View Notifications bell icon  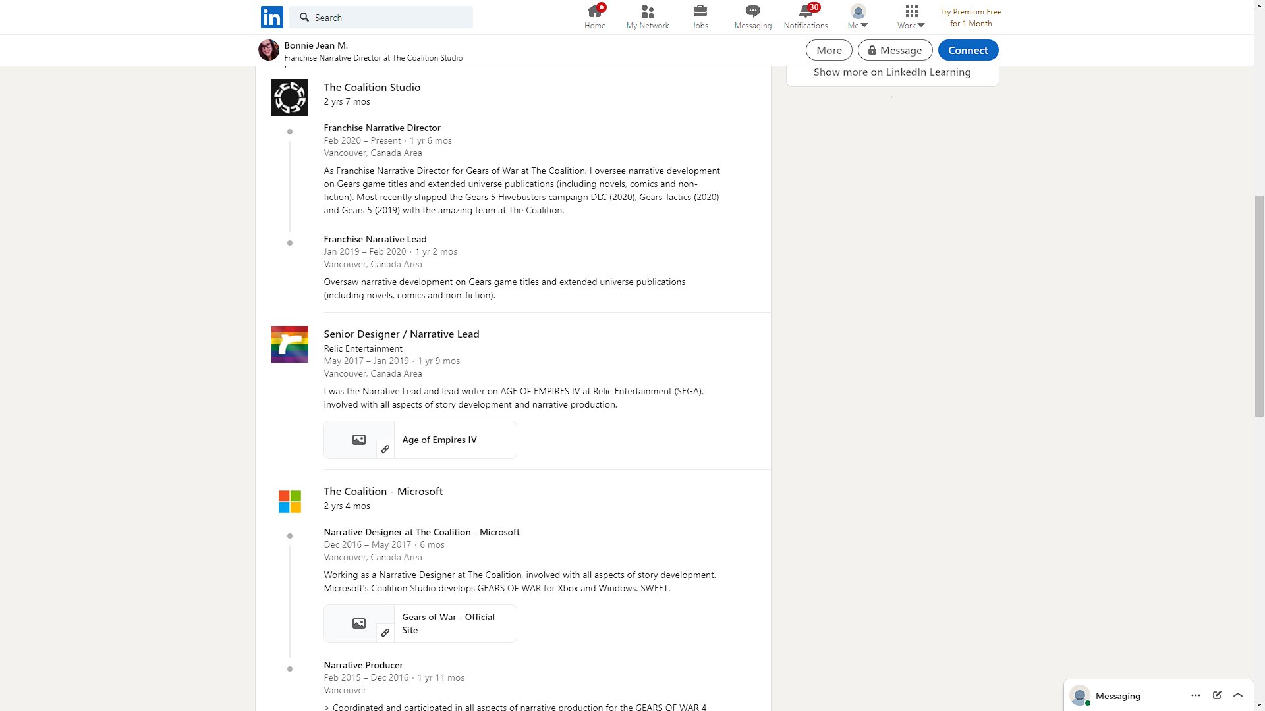806,11
